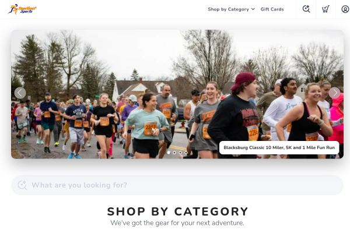Click the chevron beside Shop by Category
The image size is (350, 233).
tap(253, 9)
